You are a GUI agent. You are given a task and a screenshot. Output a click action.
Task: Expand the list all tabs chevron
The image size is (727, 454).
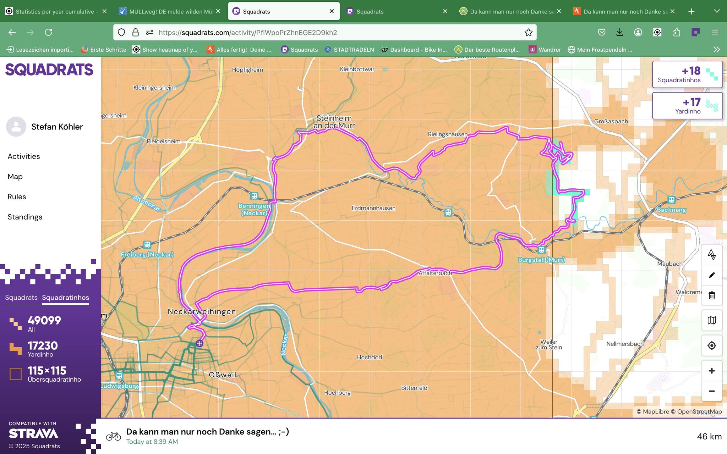click(716, 11)
